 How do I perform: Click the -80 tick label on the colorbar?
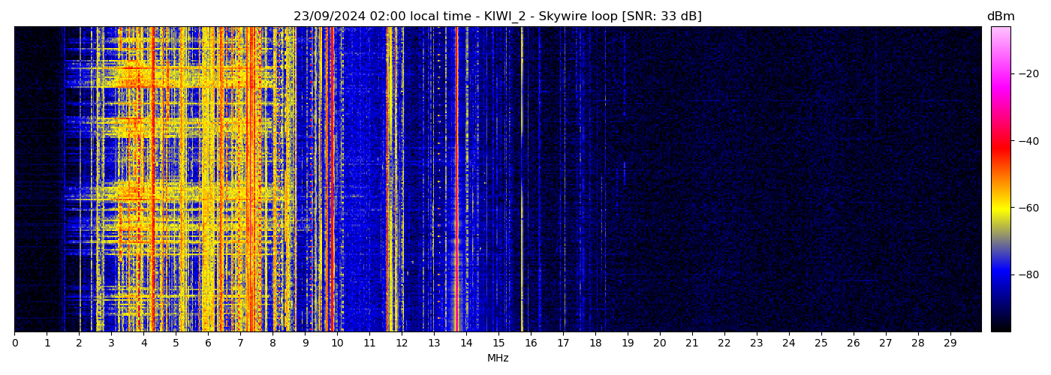1028,274
